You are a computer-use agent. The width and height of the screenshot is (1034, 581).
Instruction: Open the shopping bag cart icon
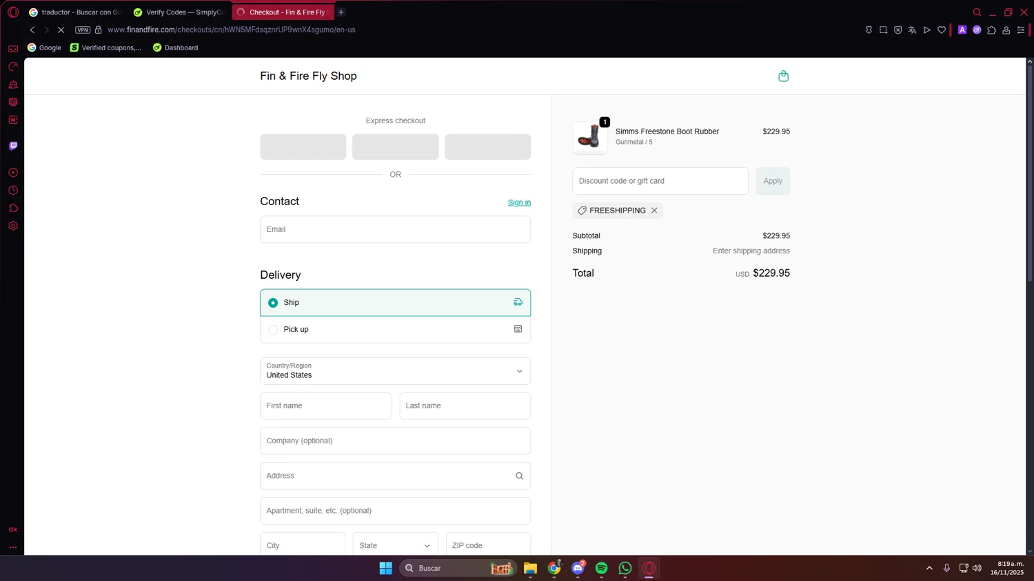[783, 76]
